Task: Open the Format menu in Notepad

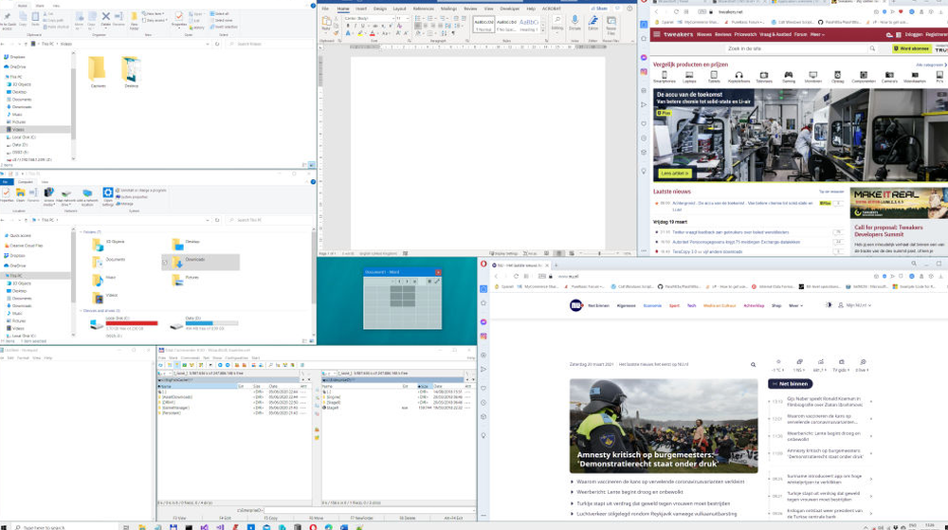Action: 23,357
